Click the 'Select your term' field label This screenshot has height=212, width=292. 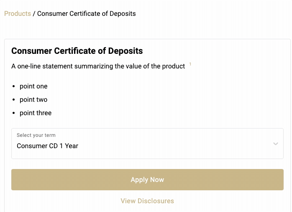click(36, 135)
